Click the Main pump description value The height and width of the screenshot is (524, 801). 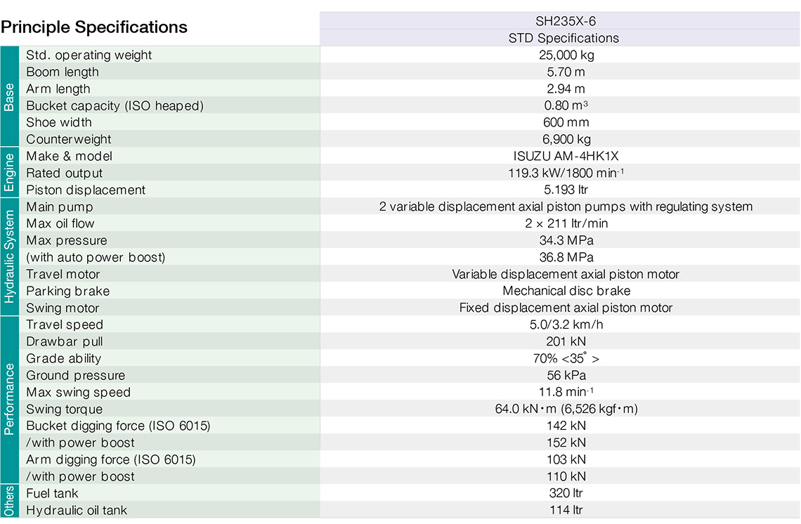[566, 207]
